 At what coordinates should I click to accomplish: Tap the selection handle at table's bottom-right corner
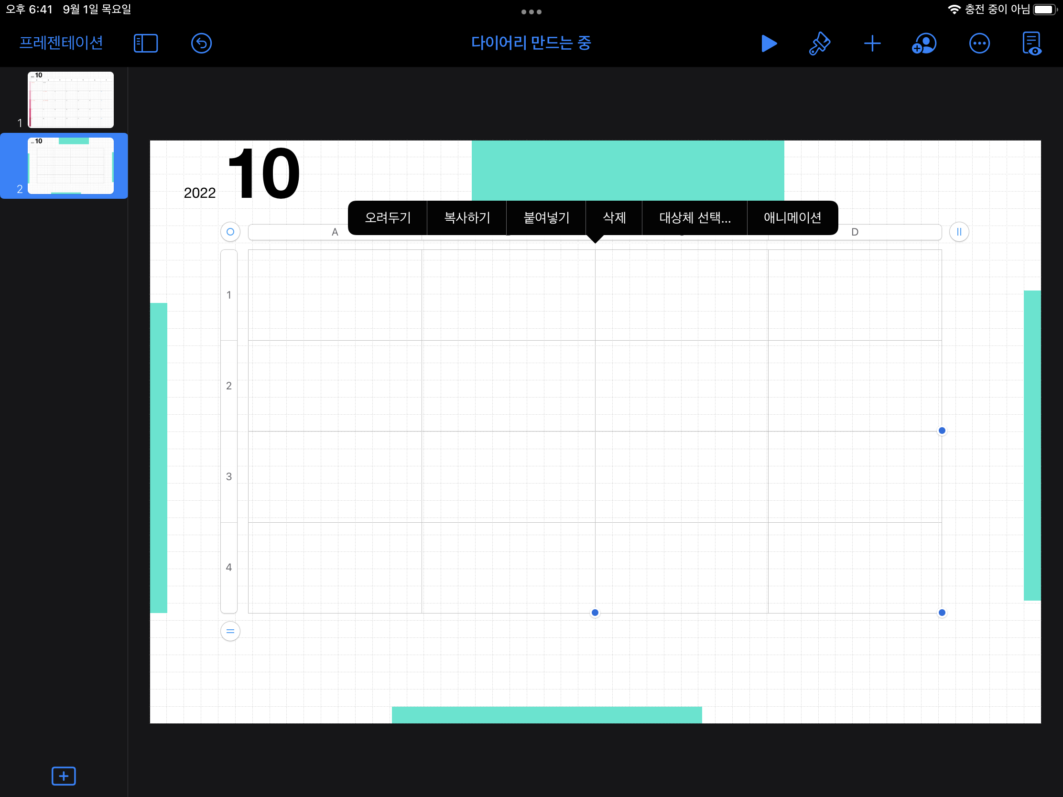point(942,613)
